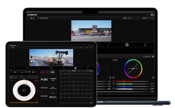Click the "FOCUS" label on the iPad
This screenshot has width=175, height=108.
pyautogui.click(x=36, y=80)
